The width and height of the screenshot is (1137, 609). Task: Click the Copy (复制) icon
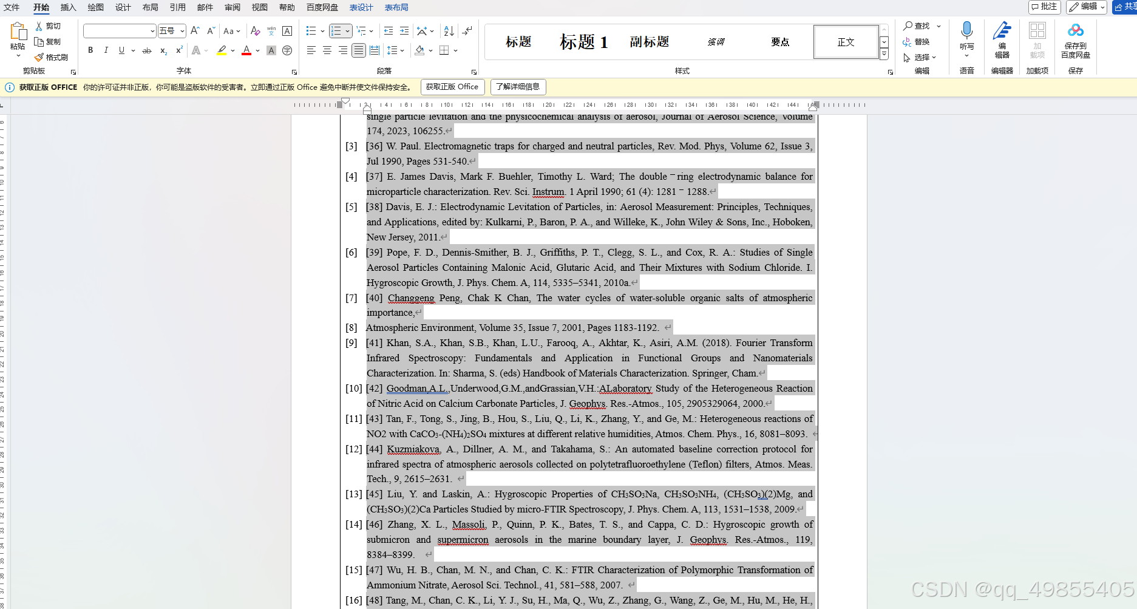(39, 42)
